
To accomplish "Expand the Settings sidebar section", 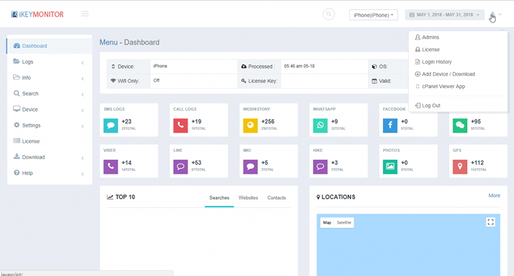I will 49,125.
